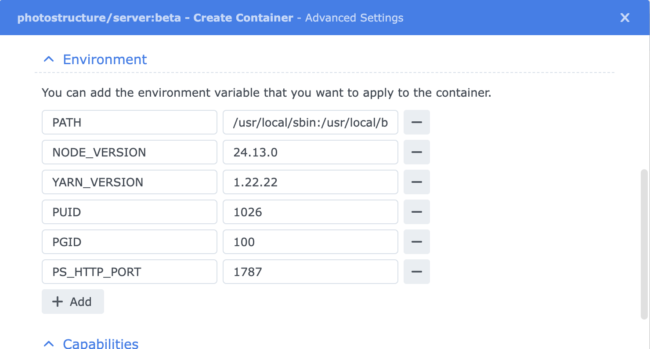This screenshot has height=349, width=650.
Task: Remove the YARN_VERSION environment variable
Action: tap(416, 182)
